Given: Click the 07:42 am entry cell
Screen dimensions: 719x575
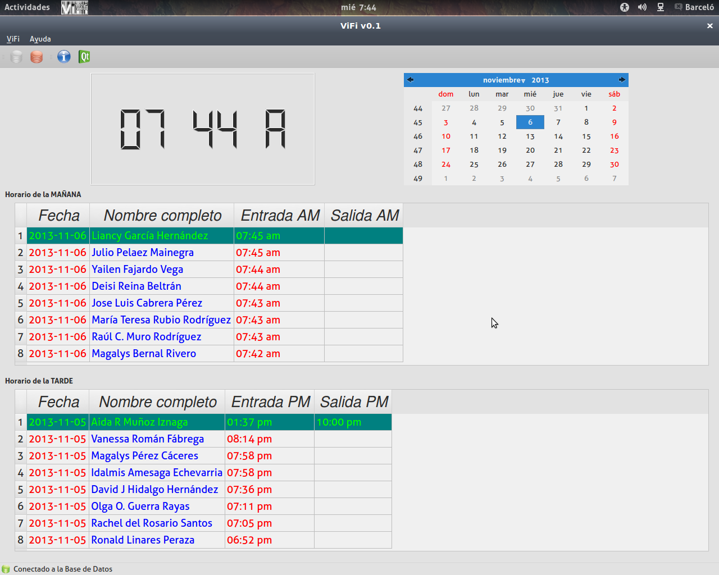Looking at the screenshot, I should [x=279, y=354].
